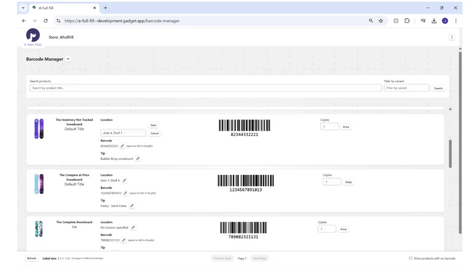This screenshot has width=472, height=265.
Task: Edit the Bubble Wrap snowboard tip
Action: pyautogui.click(x=137, y=158)
